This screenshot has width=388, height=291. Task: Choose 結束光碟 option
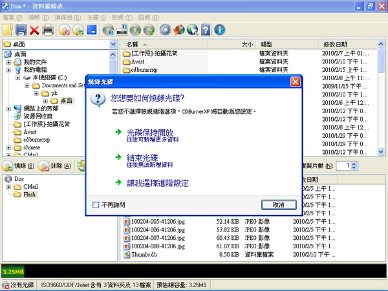click(144, 157)
